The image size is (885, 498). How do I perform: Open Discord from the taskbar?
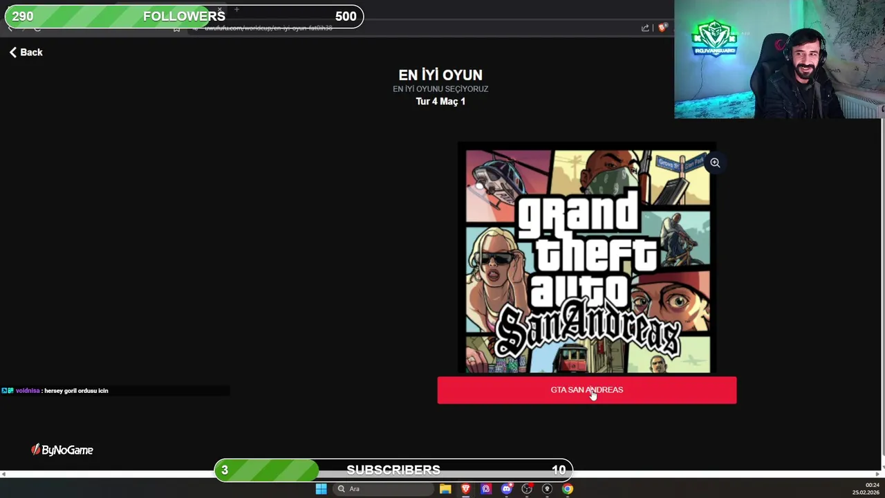[507, 489]
